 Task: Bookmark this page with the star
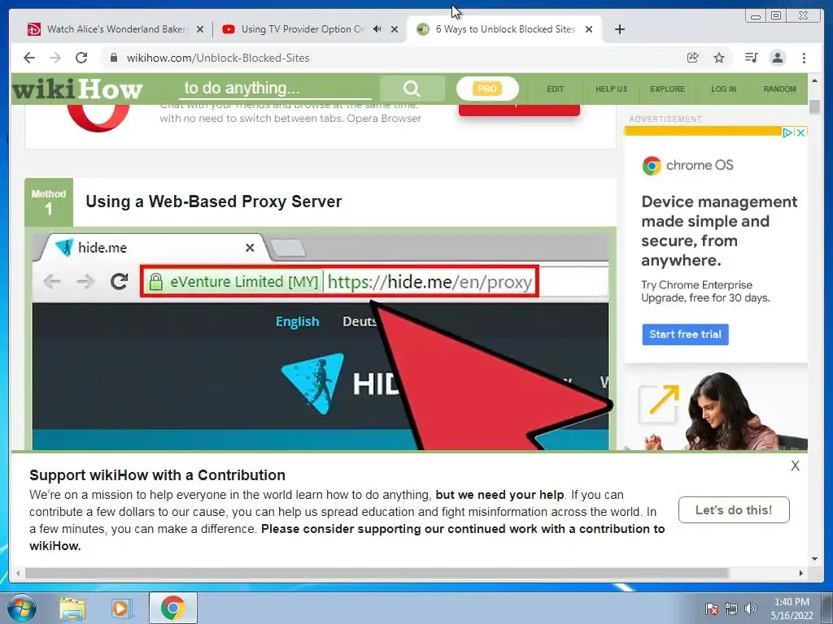719,58
